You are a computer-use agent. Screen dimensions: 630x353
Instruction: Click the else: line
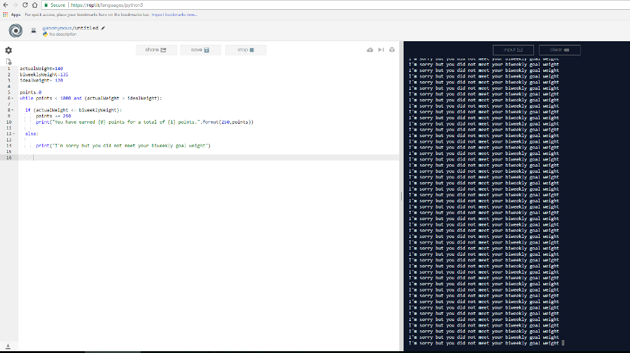32,133
